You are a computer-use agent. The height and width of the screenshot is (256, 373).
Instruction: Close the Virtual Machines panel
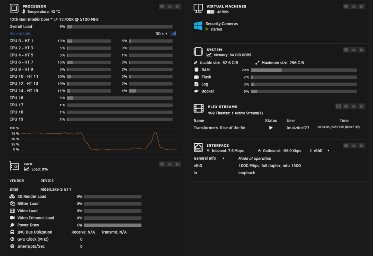pyautogui.click(x=361, y=7)
